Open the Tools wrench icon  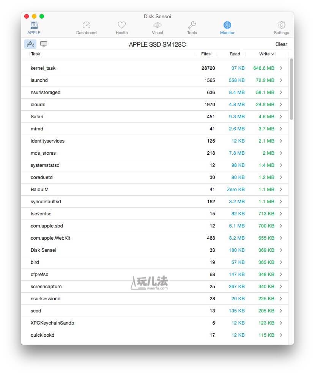tap(192, 25)
